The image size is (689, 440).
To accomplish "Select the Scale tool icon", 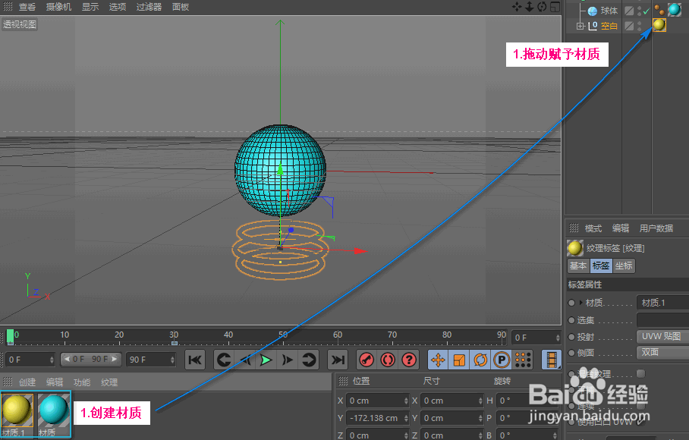I will pyautogui.click(x=460, y=360).
